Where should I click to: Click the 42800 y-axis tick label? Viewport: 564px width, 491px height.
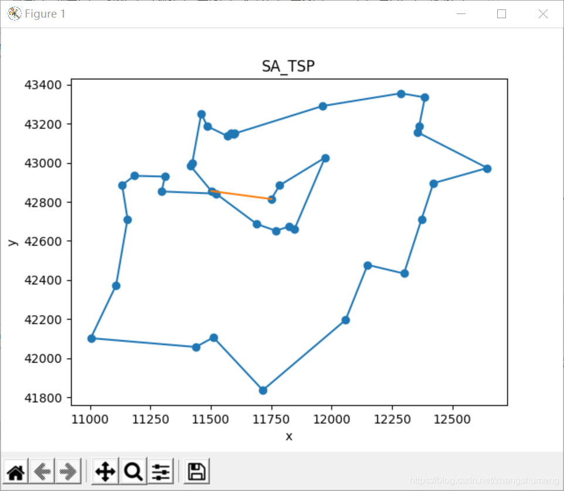[43, 202]
